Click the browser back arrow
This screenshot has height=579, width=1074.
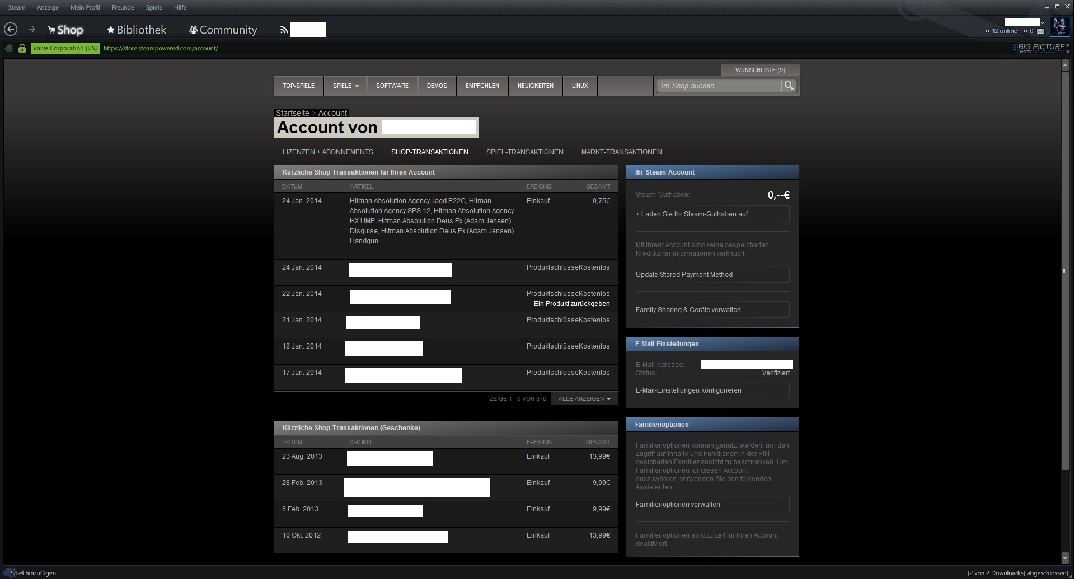click(x=11, y=29)
